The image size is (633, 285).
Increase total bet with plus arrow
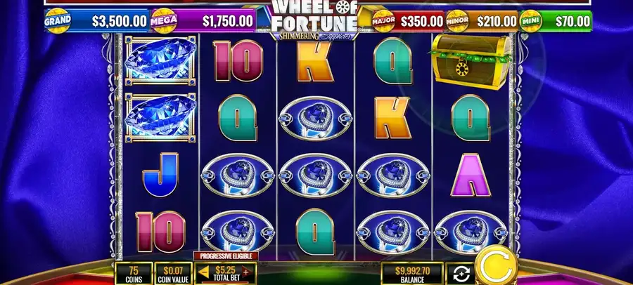click(x=246, y=272)
